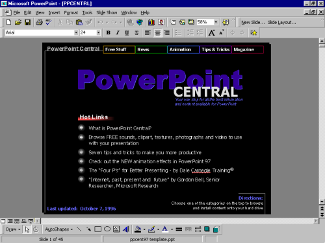Image resolution: width=325 pixels, height=243 pixels.
Task: Click the Insert Hyperlink icon
Action: (130, 22)
